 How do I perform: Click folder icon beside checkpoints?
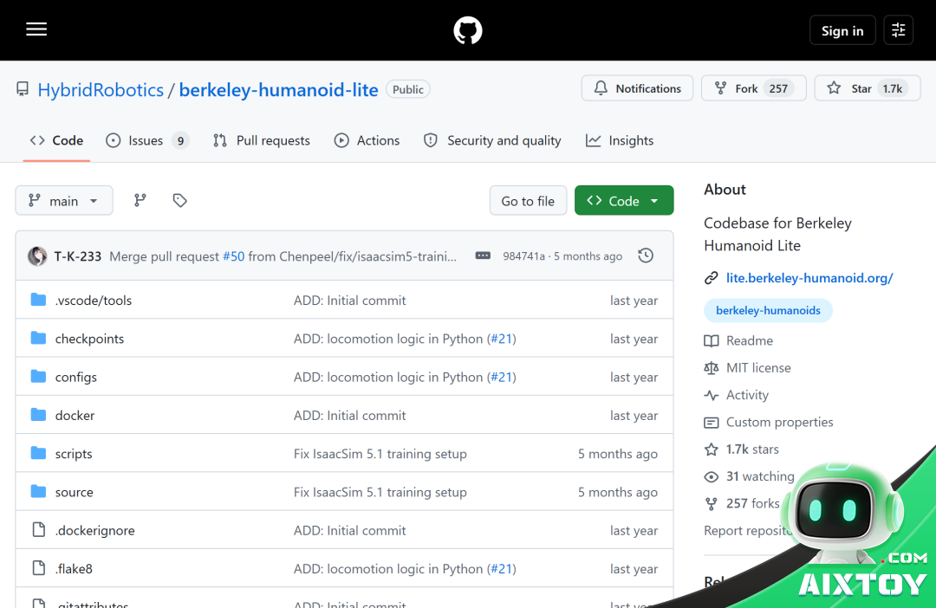click(x=38, y=339)
